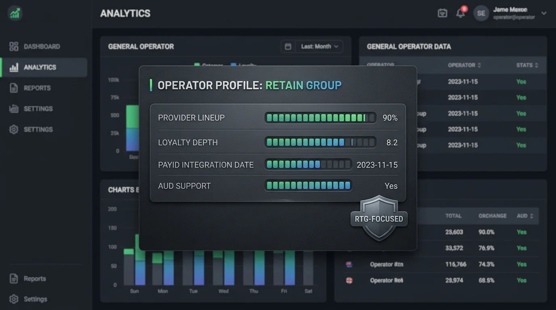Click the gear icon beside uppercase SETTINGS
This screenshot has height=310, width=556.
coord(14,130)
